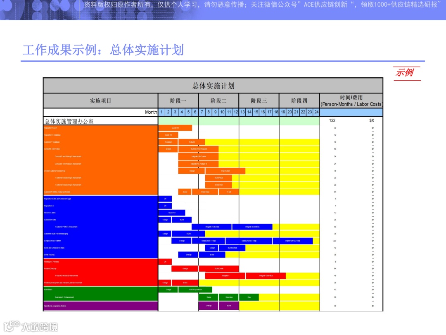Click the Integrate Other Bus bar

click(266, 276)
